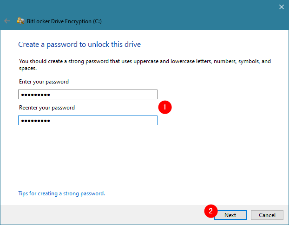Click the strong password instruction paragraph
The width and height of the screenshot is (289, 225).
[x=145, y=64]
